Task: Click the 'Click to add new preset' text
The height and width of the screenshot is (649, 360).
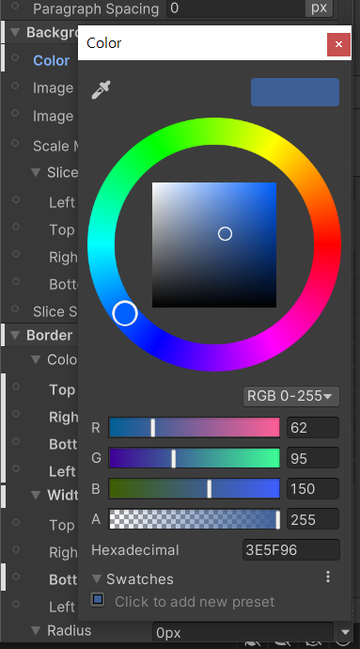Action: (195, 602)
